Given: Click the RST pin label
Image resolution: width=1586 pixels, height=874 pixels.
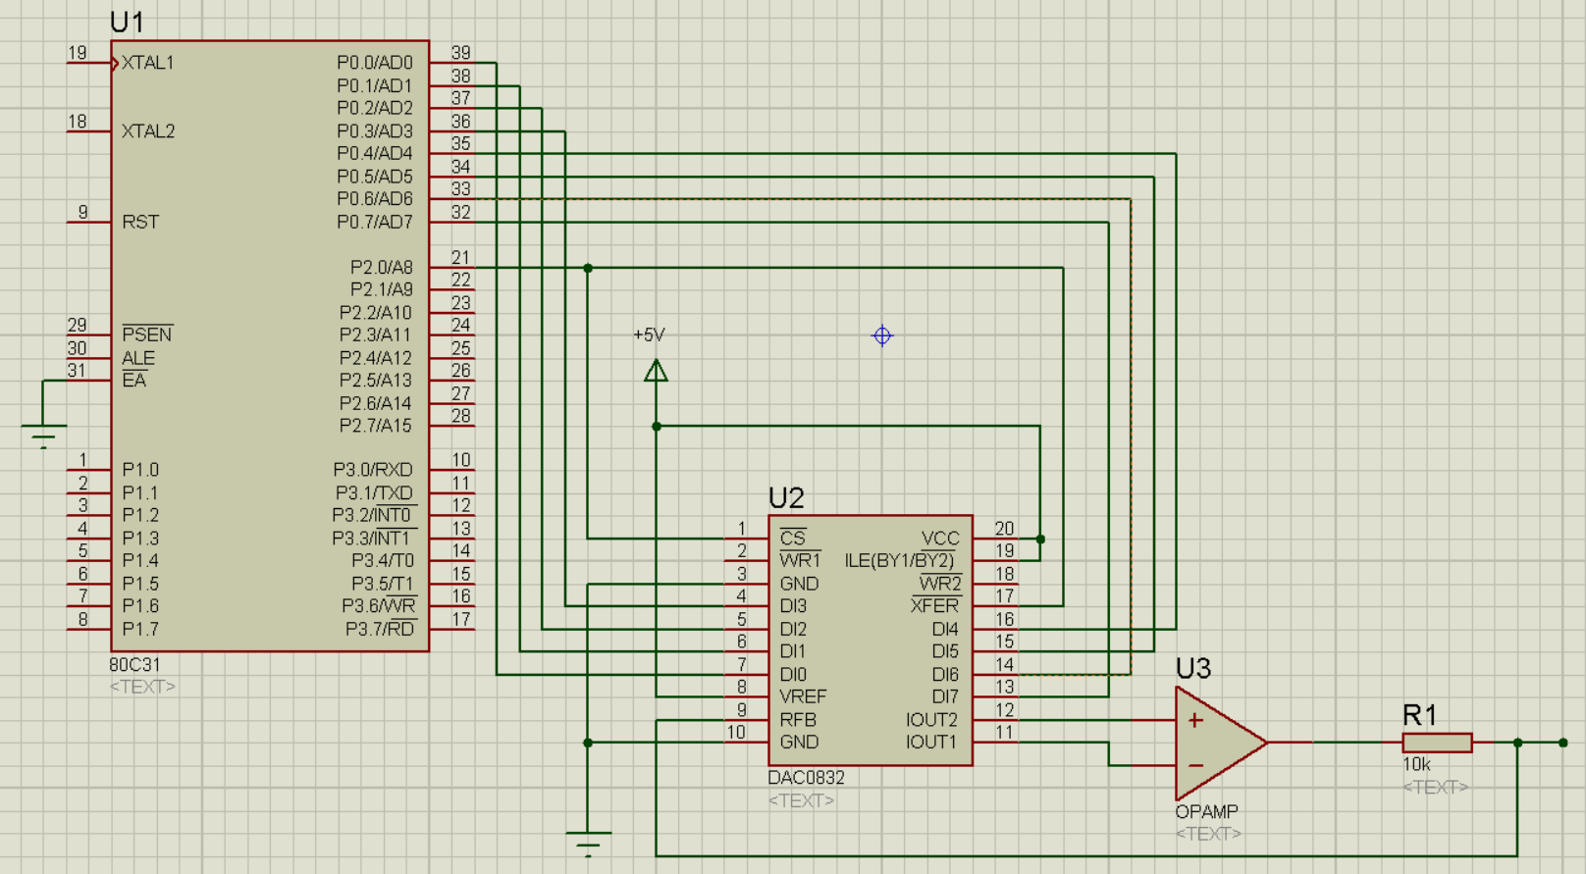Looking at the screenshot, I should [140, 223].
